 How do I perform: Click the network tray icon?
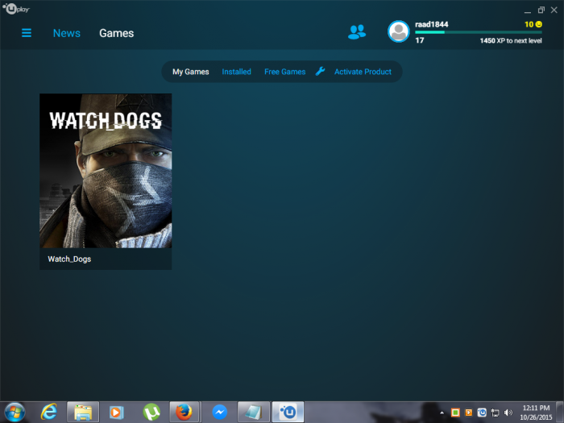(495, 413)
